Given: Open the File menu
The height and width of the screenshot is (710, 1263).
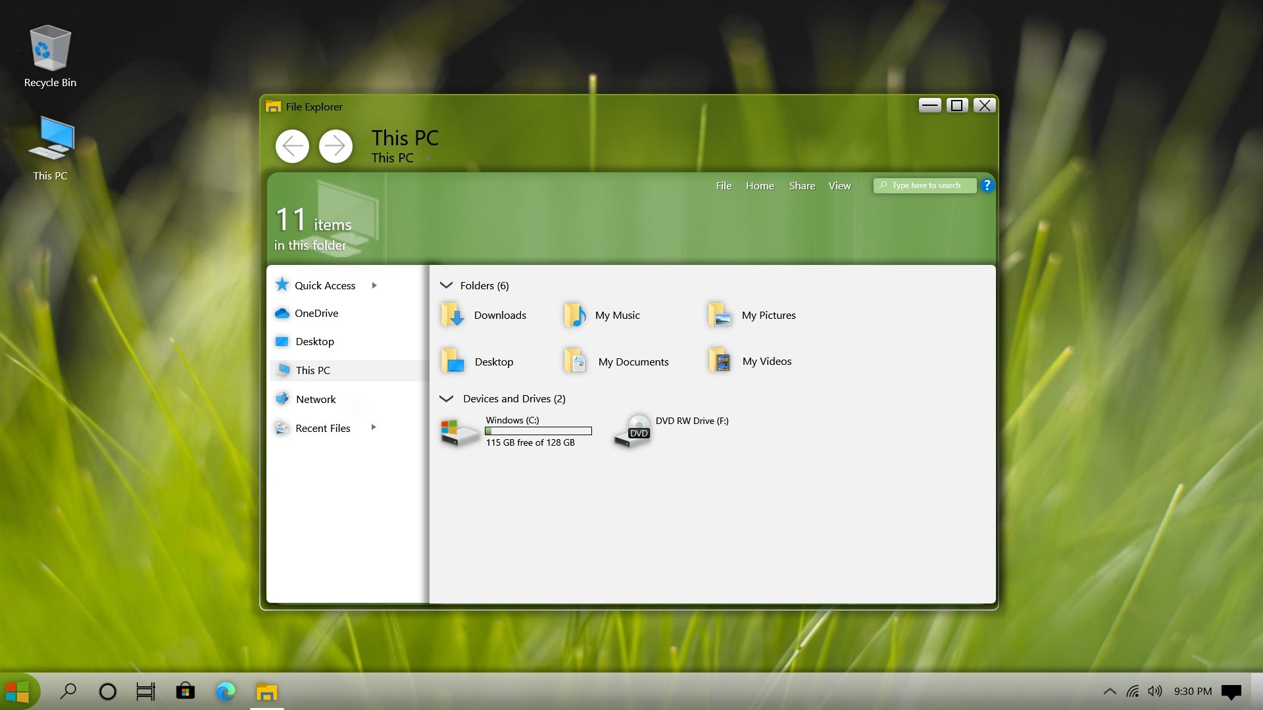Looking at the screenshot, I should pos(724,185).
